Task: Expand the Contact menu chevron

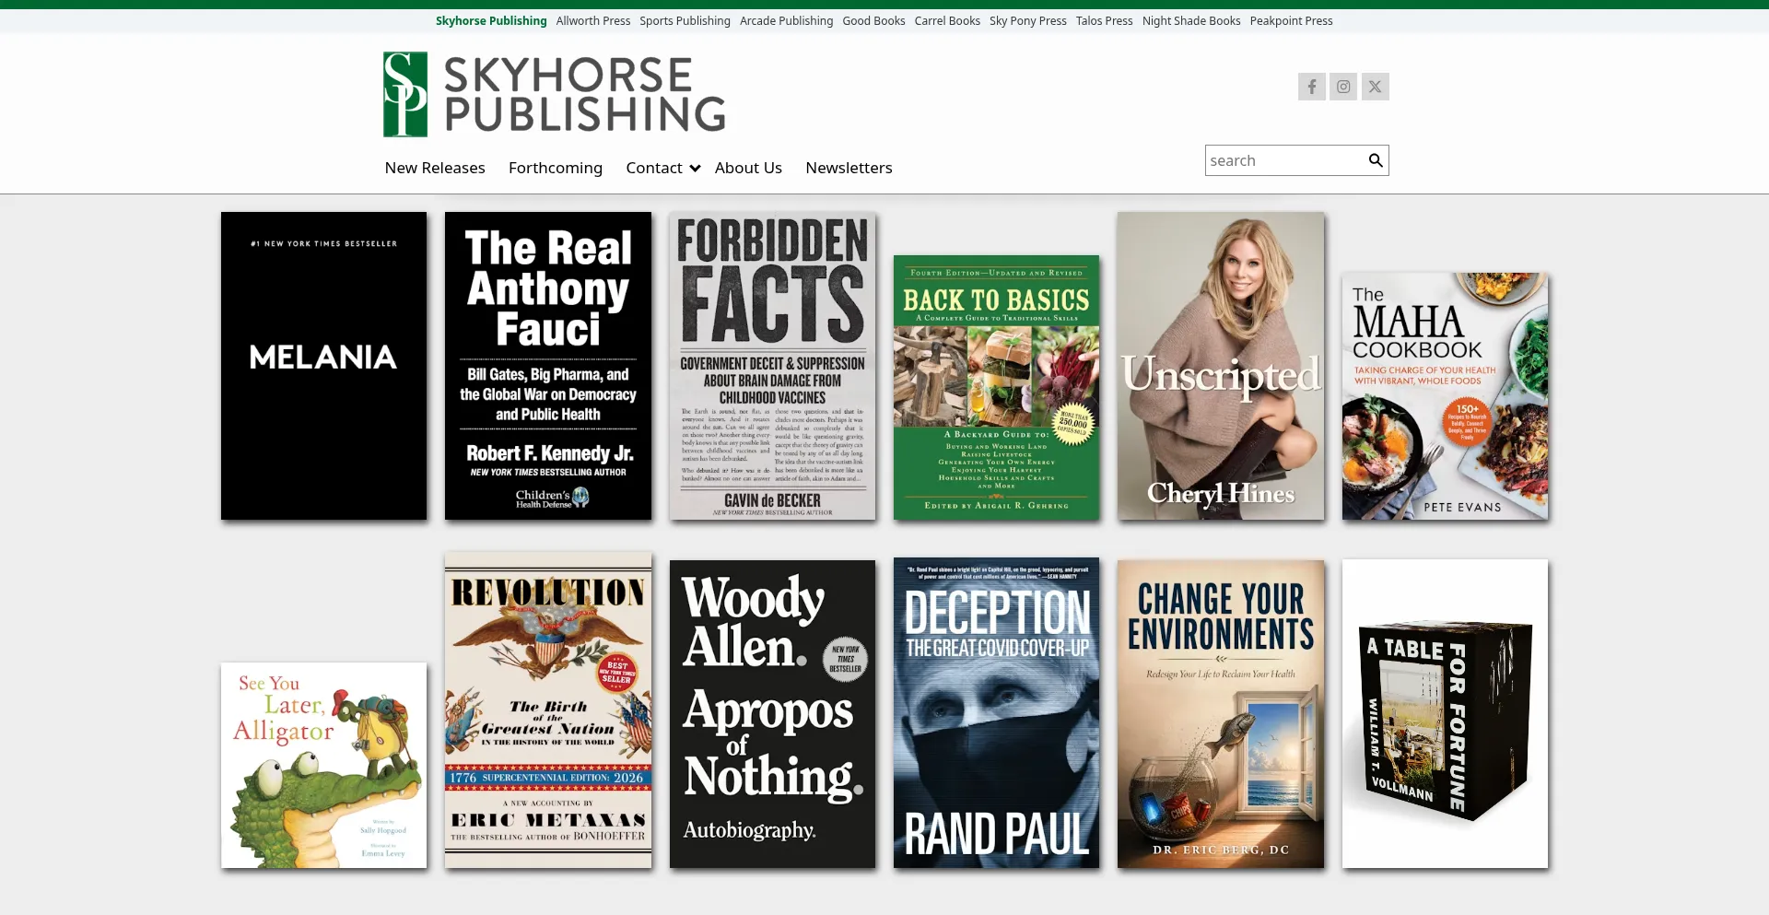Action: pyautogui.click(x=695, y=168)
